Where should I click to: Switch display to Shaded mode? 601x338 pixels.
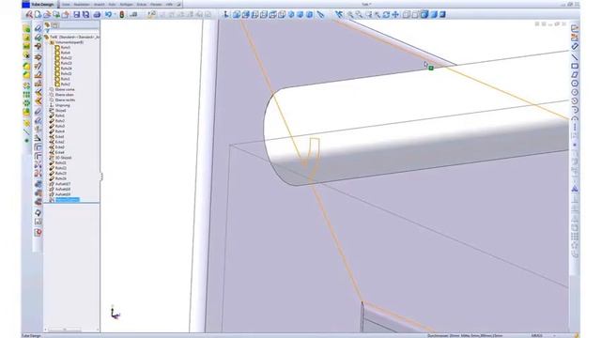point(434,15)
